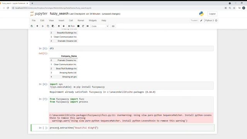Image resolution: width=247 pixels, height=139 pixels.
Task: Paste cells below icon
Action: (53, 26)
